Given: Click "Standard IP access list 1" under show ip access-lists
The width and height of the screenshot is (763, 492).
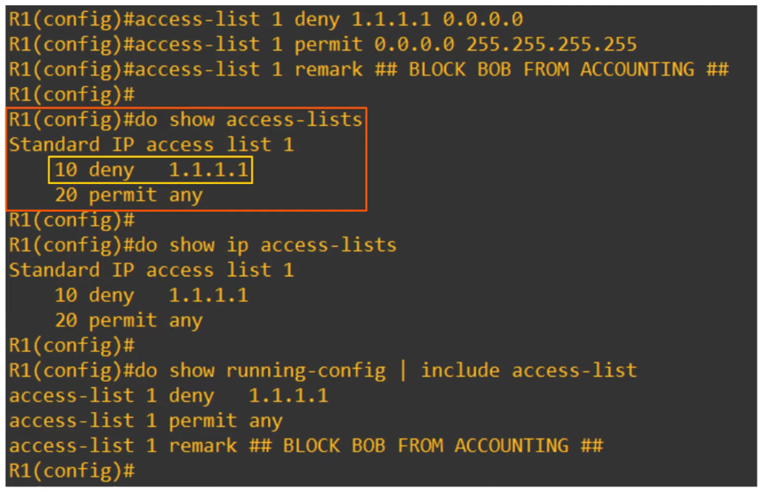Looking at the screenshot, I should [151, 270].
